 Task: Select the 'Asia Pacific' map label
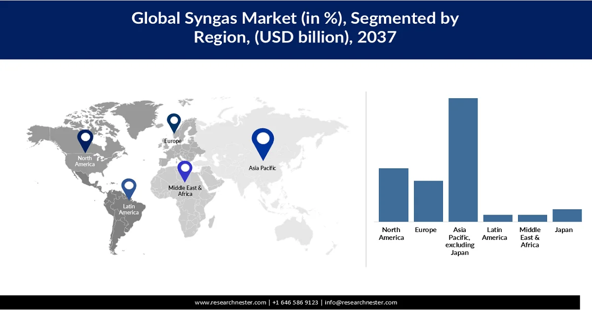262,168
